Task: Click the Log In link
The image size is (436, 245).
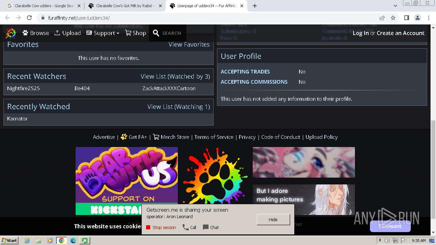Action: [x=361, y=33]
